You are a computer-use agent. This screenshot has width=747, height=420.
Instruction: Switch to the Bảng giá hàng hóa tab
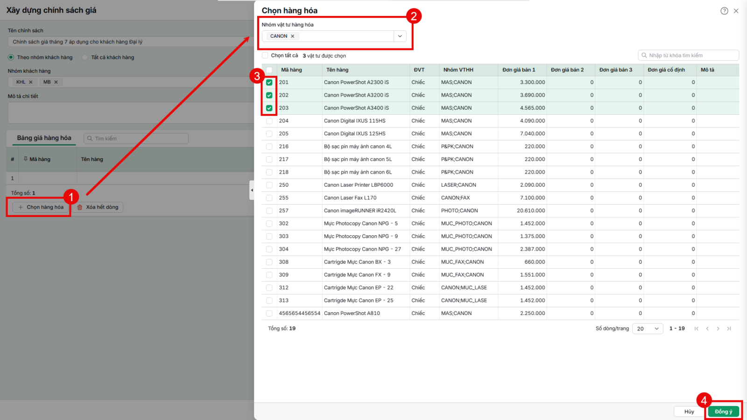44,138
